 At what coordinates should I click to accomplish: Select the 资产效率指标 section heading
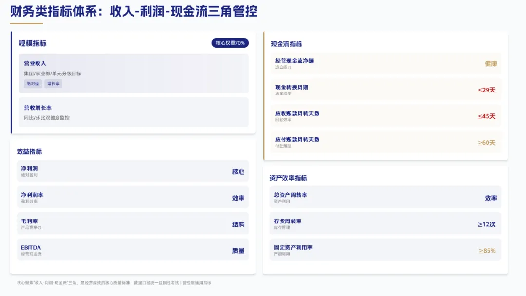coord(288,178)
